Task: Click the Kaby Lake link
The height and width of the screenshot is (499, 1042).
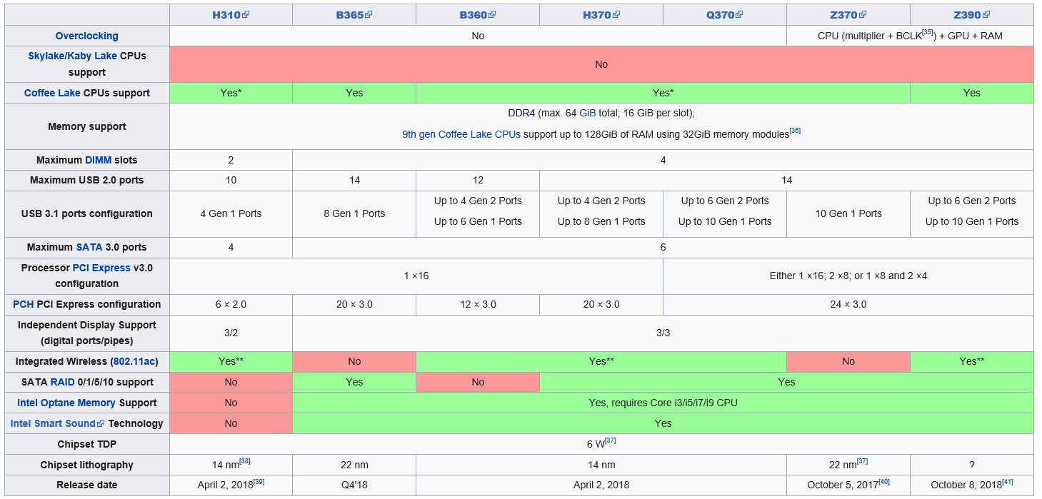Action: point(92,56)
